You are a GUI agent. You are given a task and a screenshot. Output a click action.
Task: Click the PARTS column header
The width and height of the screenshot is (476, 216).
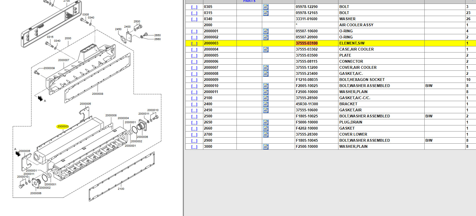coord(249,1)
